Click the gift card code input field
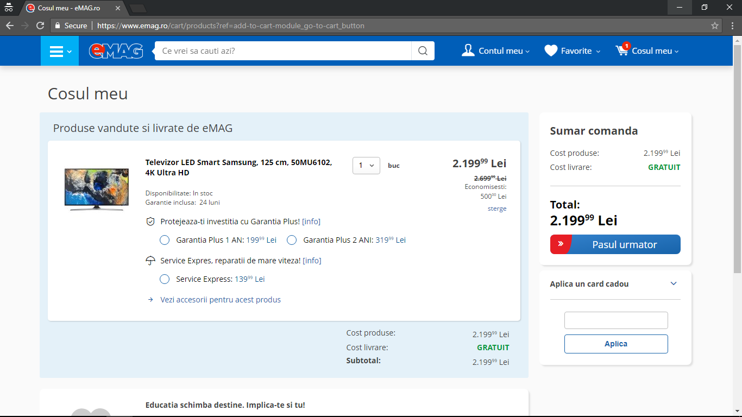The height and width of the screenshot is (417, 742). tap(616, 320)
